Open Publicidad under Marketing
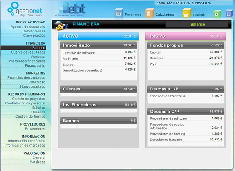 click(x=37, y=82)
